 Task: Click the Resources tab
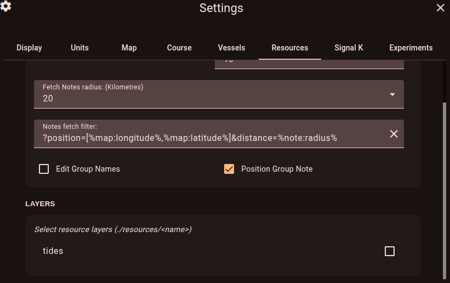[289, 48]
